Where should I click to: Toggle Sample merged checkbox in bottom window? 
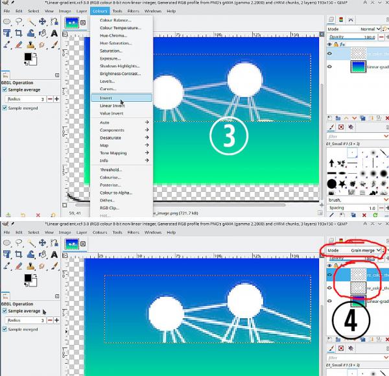[5, 329]
